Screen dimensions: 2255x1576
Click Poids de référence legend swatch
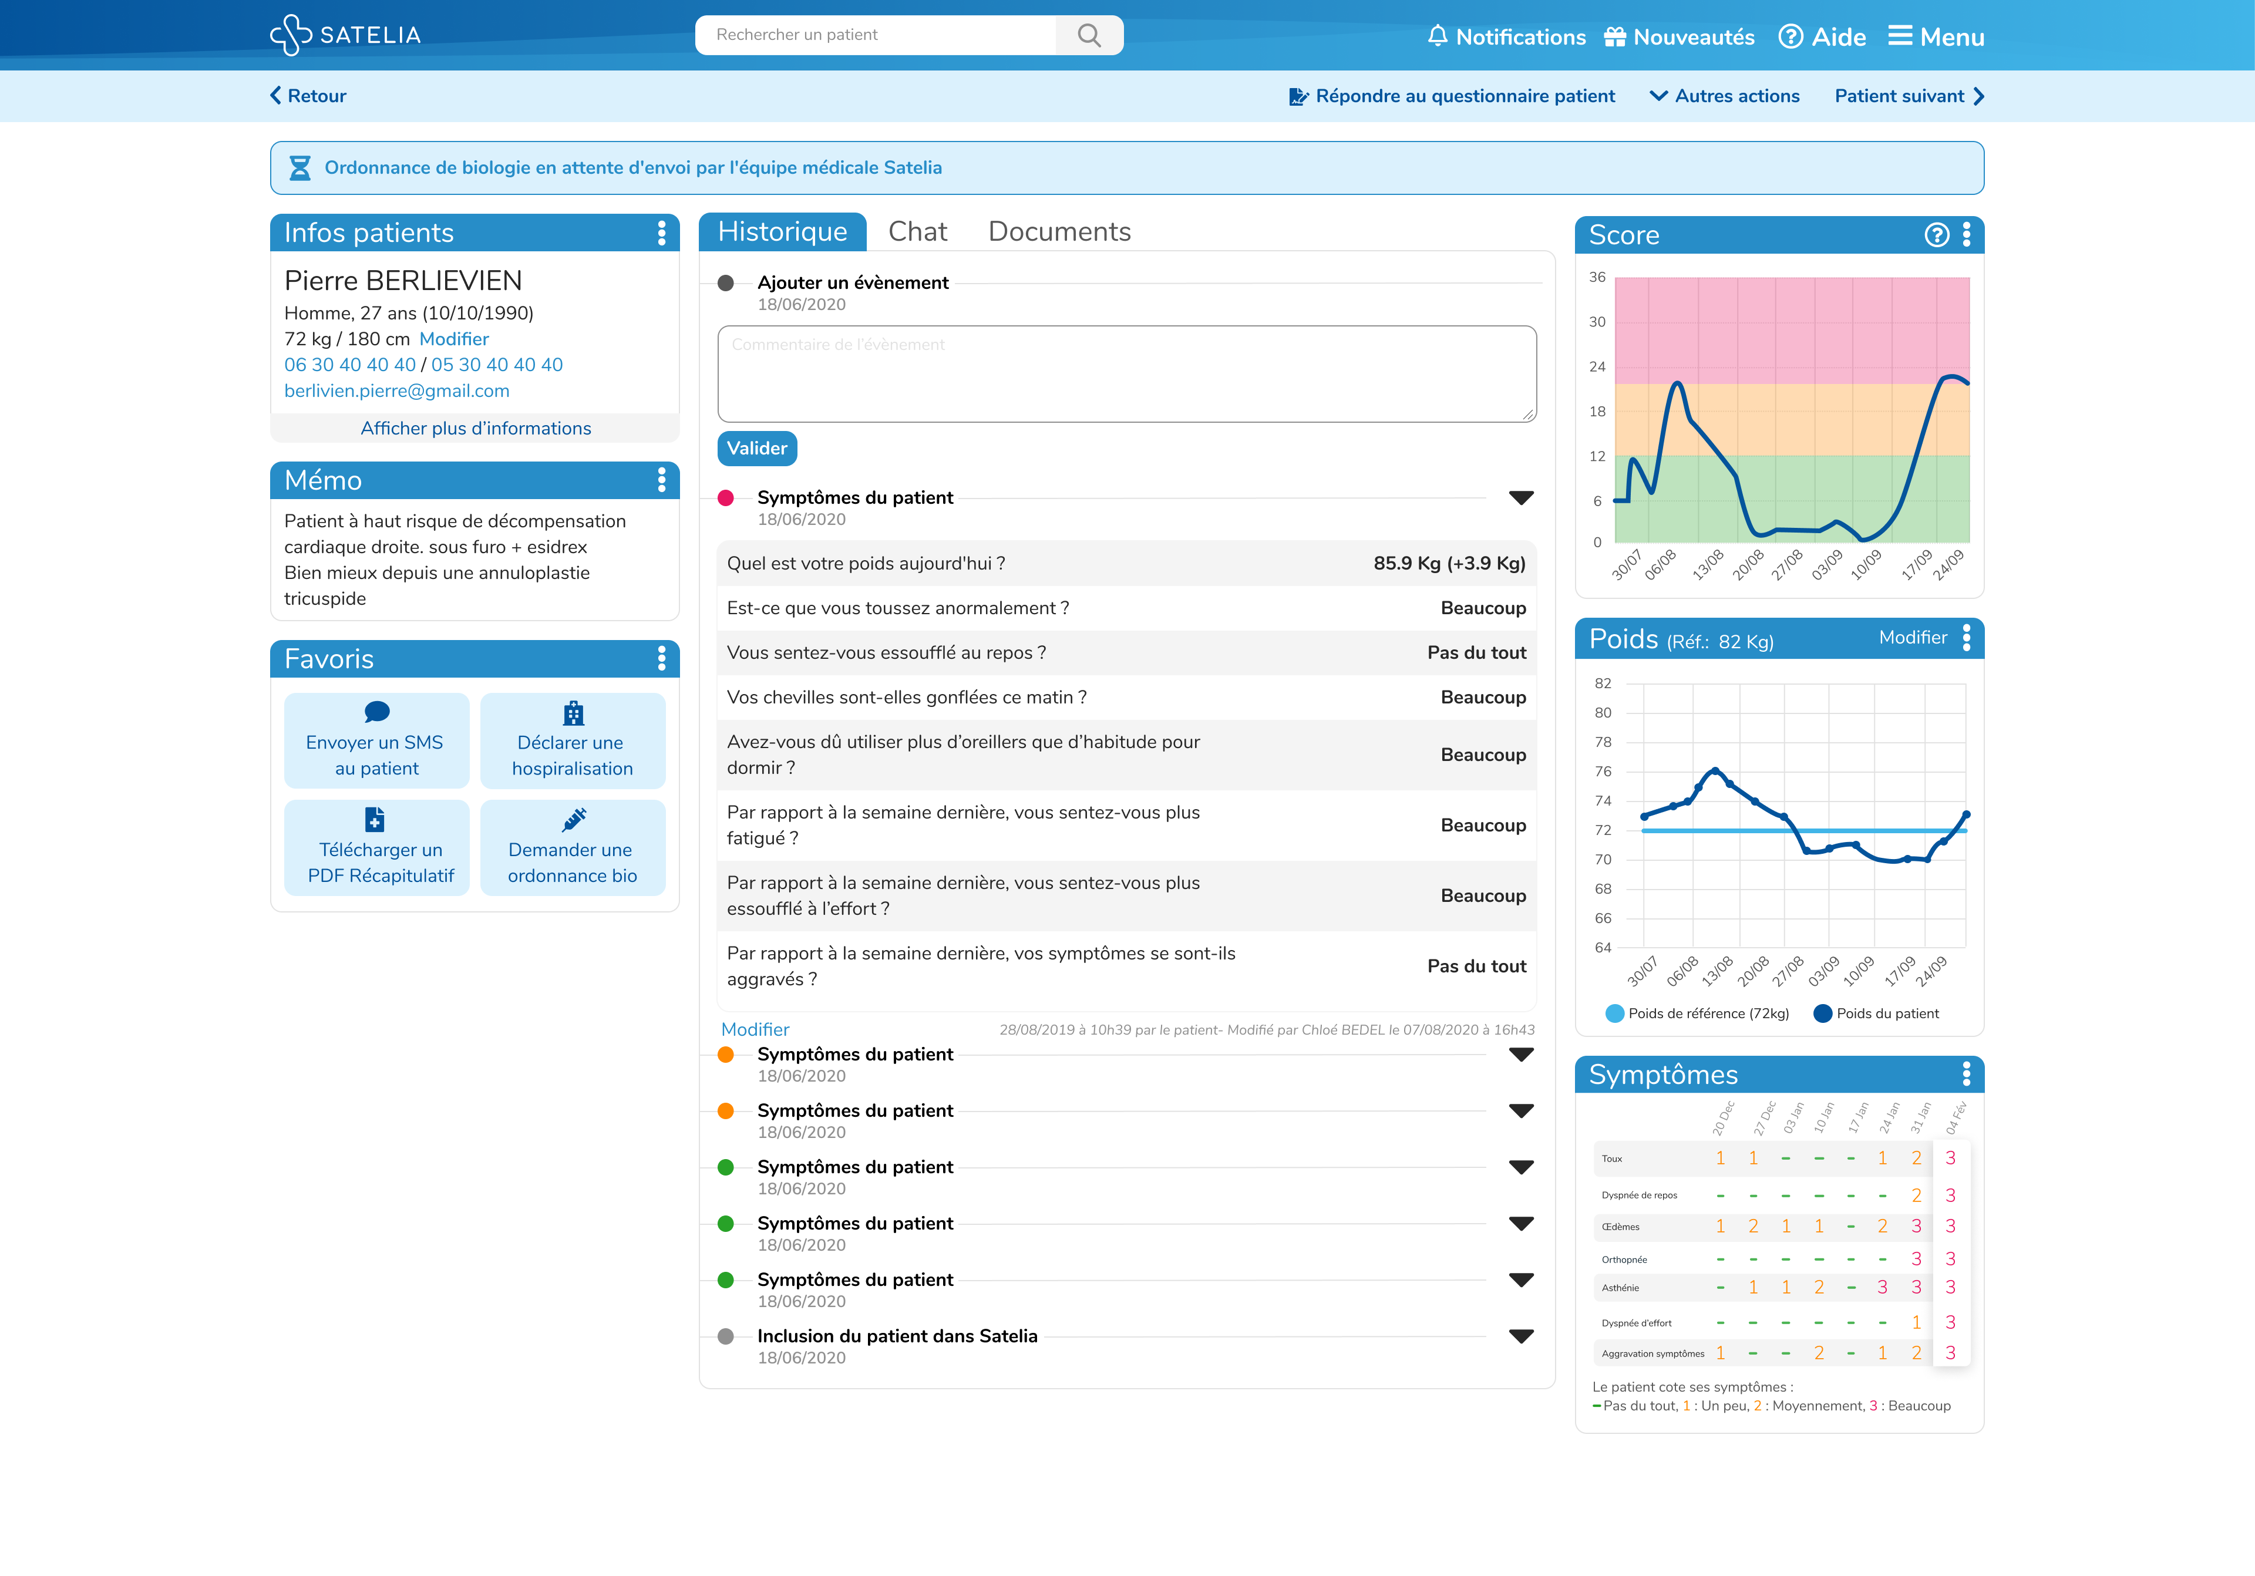pos(1614,1013)
